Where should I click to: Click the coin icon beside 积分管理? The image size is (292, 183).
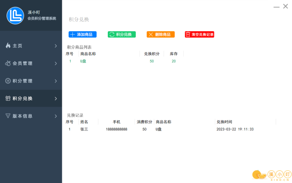pos(8,81)
